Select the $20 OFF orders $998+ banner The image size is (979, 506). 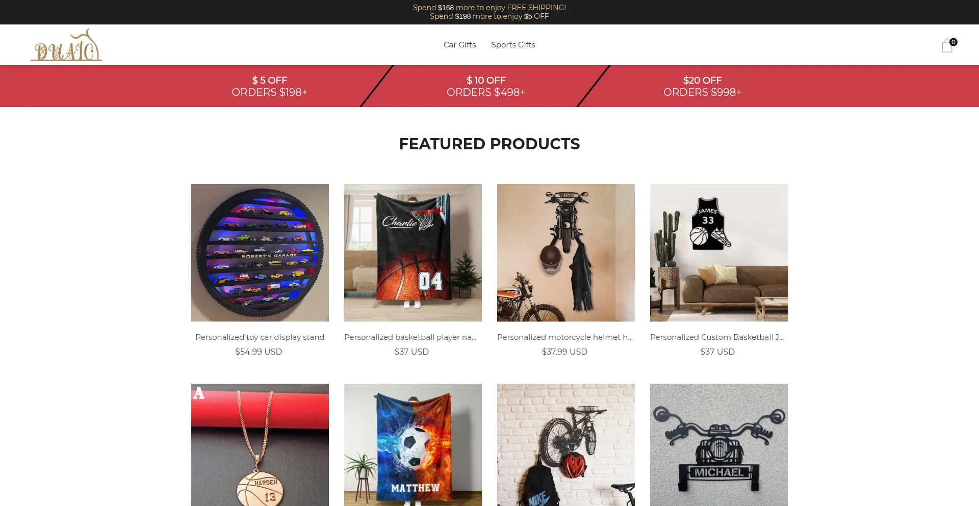[702, 86]
